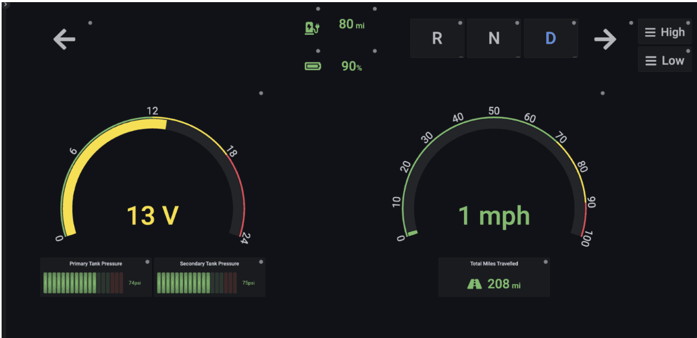Screen dimensions: 697x338
Task: Shift into Neutral gear N
Action: 494,38
